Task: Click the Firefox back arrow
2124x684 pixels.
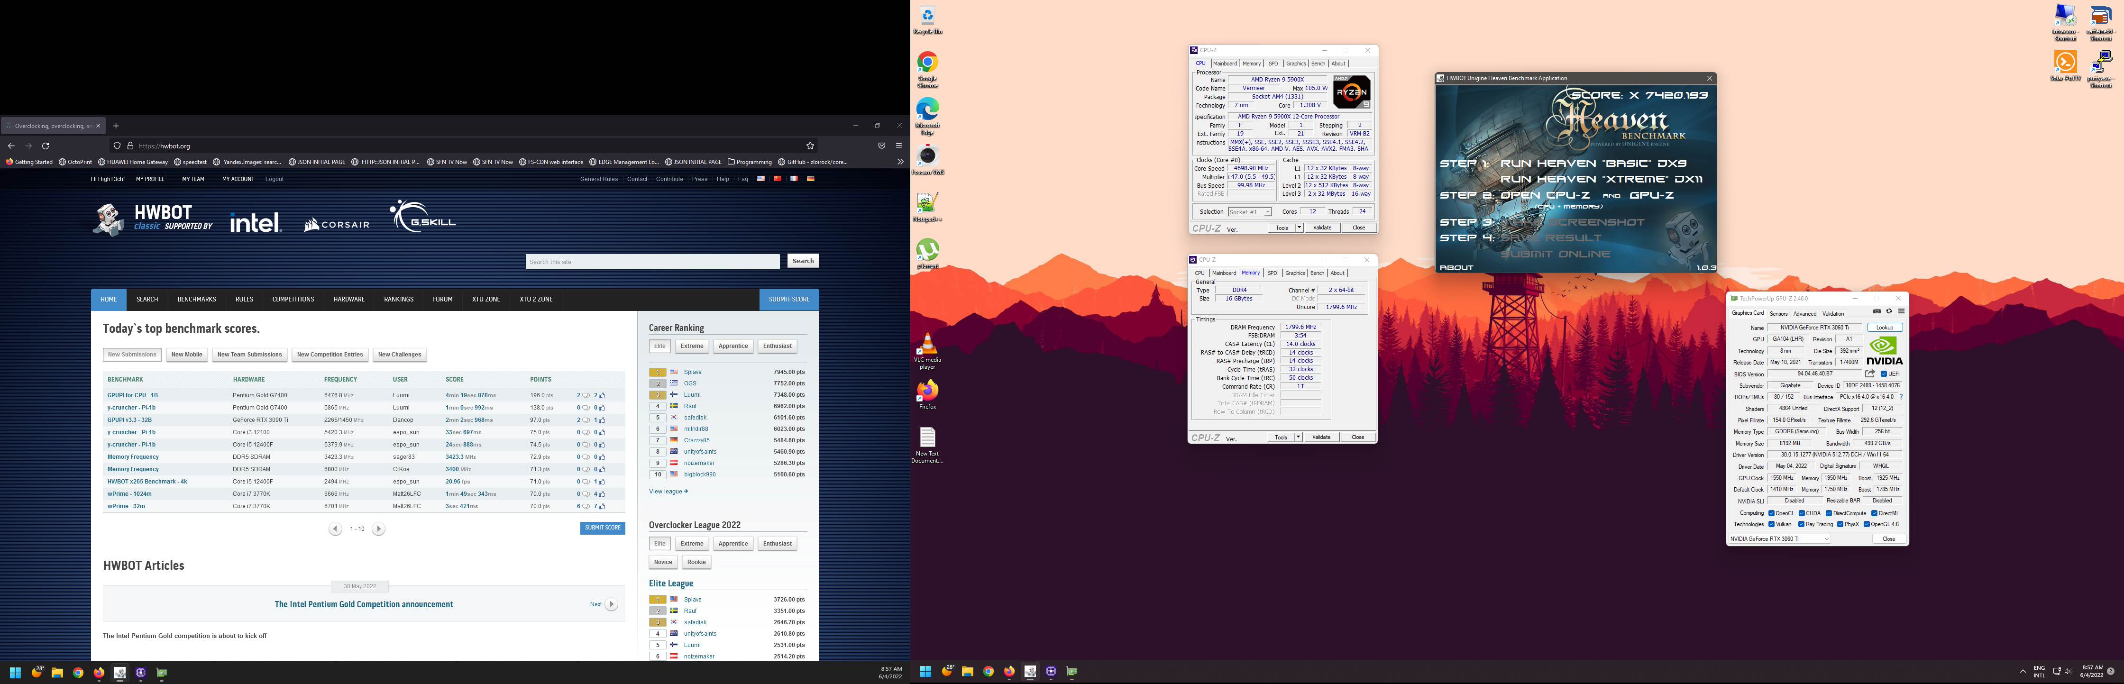Action: coord(11,146)
